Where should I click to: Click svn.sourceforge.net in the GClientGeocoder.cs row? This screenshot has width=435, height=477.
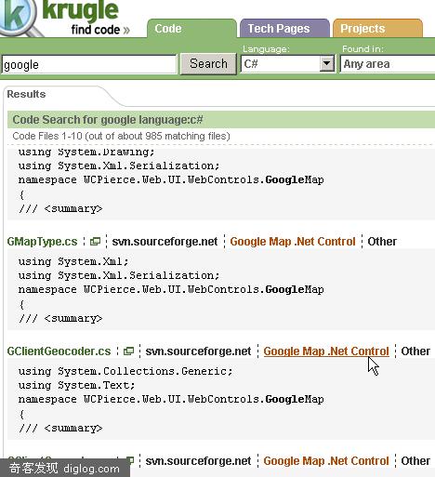[x=198, y=351]
